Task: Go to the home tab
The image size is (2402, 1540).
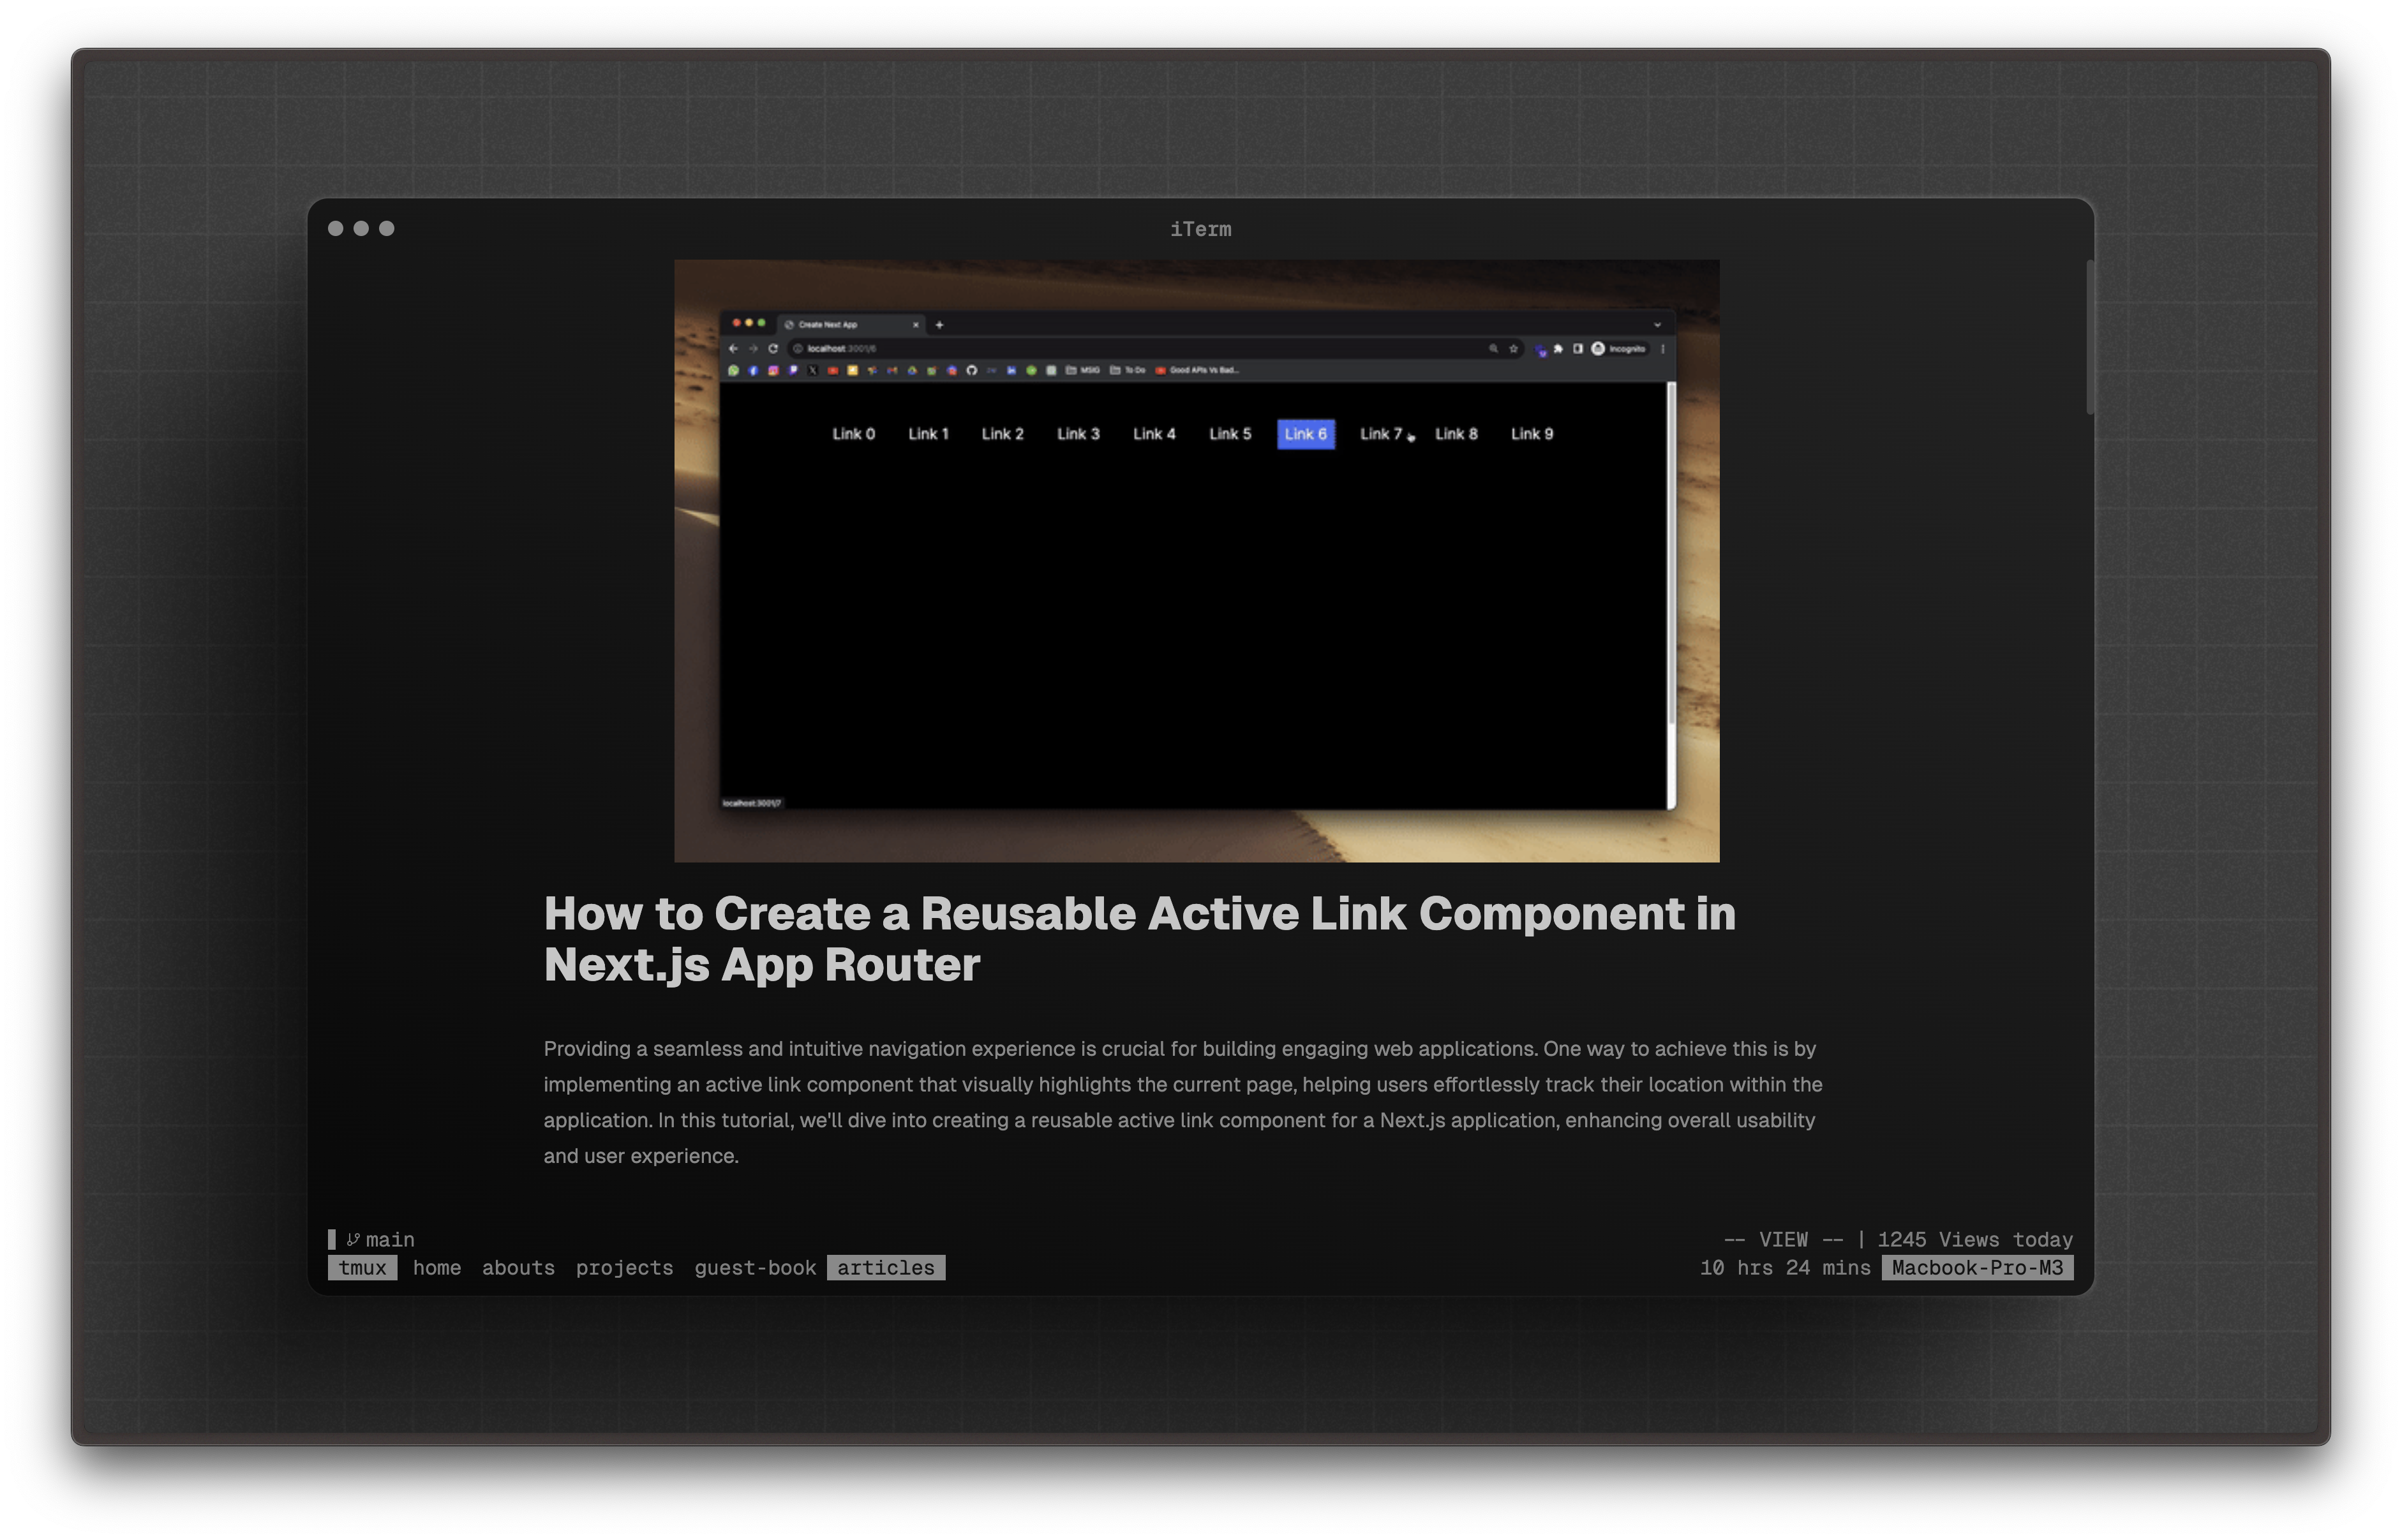Action: point(437,1268)
